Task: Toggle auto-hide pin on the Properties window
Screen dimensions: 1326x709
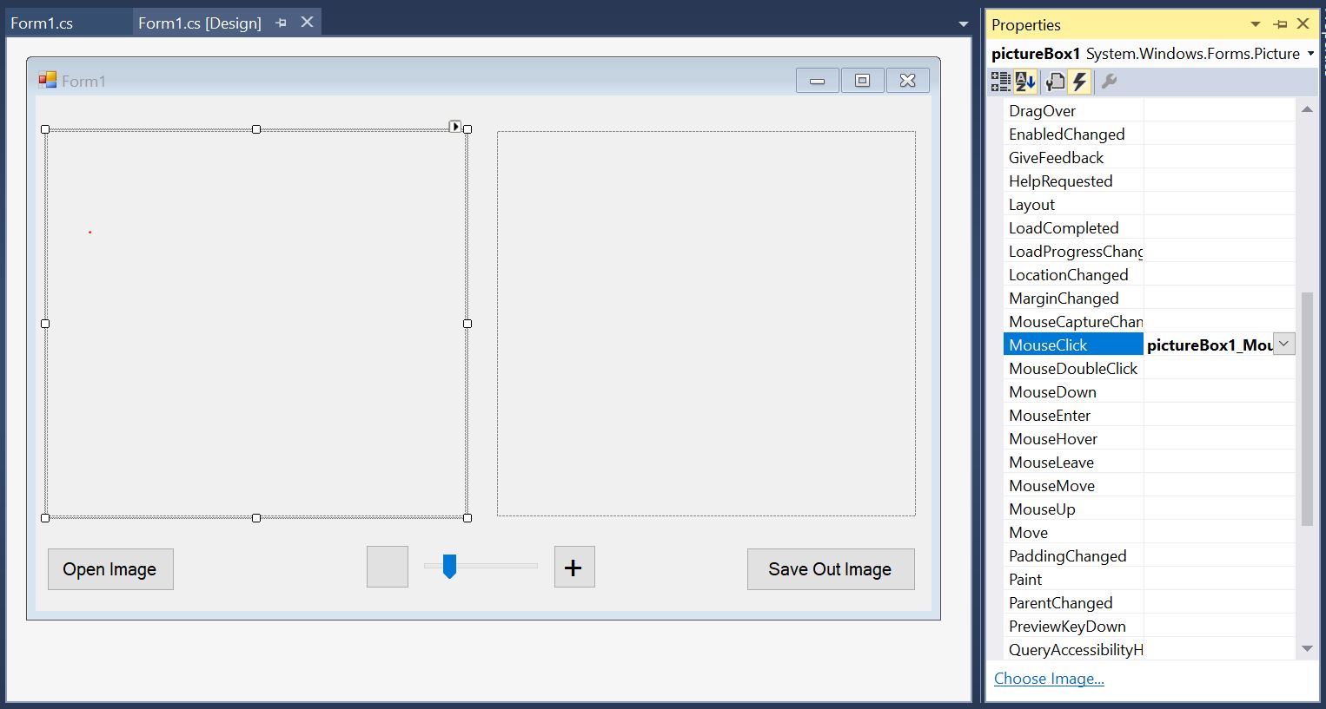Action: [x=1280, y=24]
